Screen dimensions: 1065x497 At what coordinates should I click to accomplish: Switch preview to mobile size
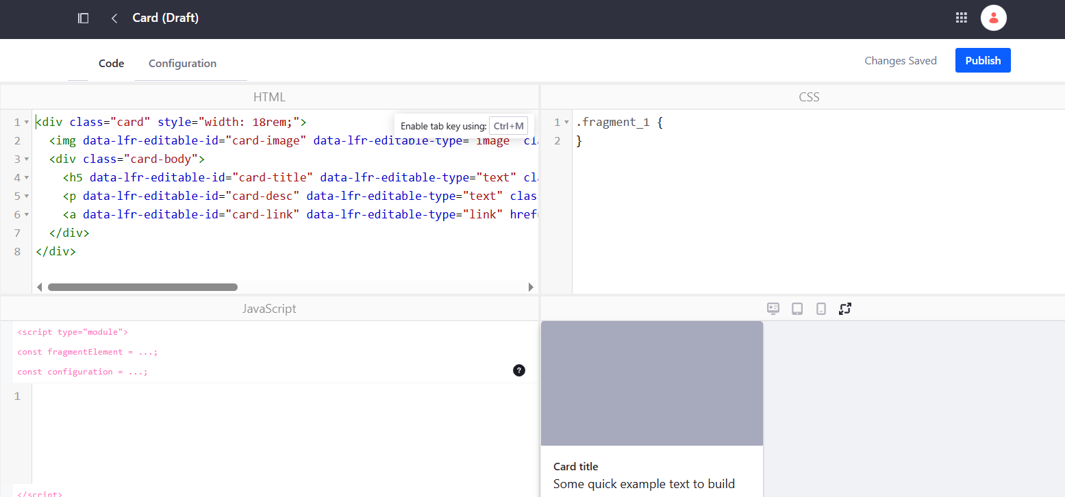821,309
